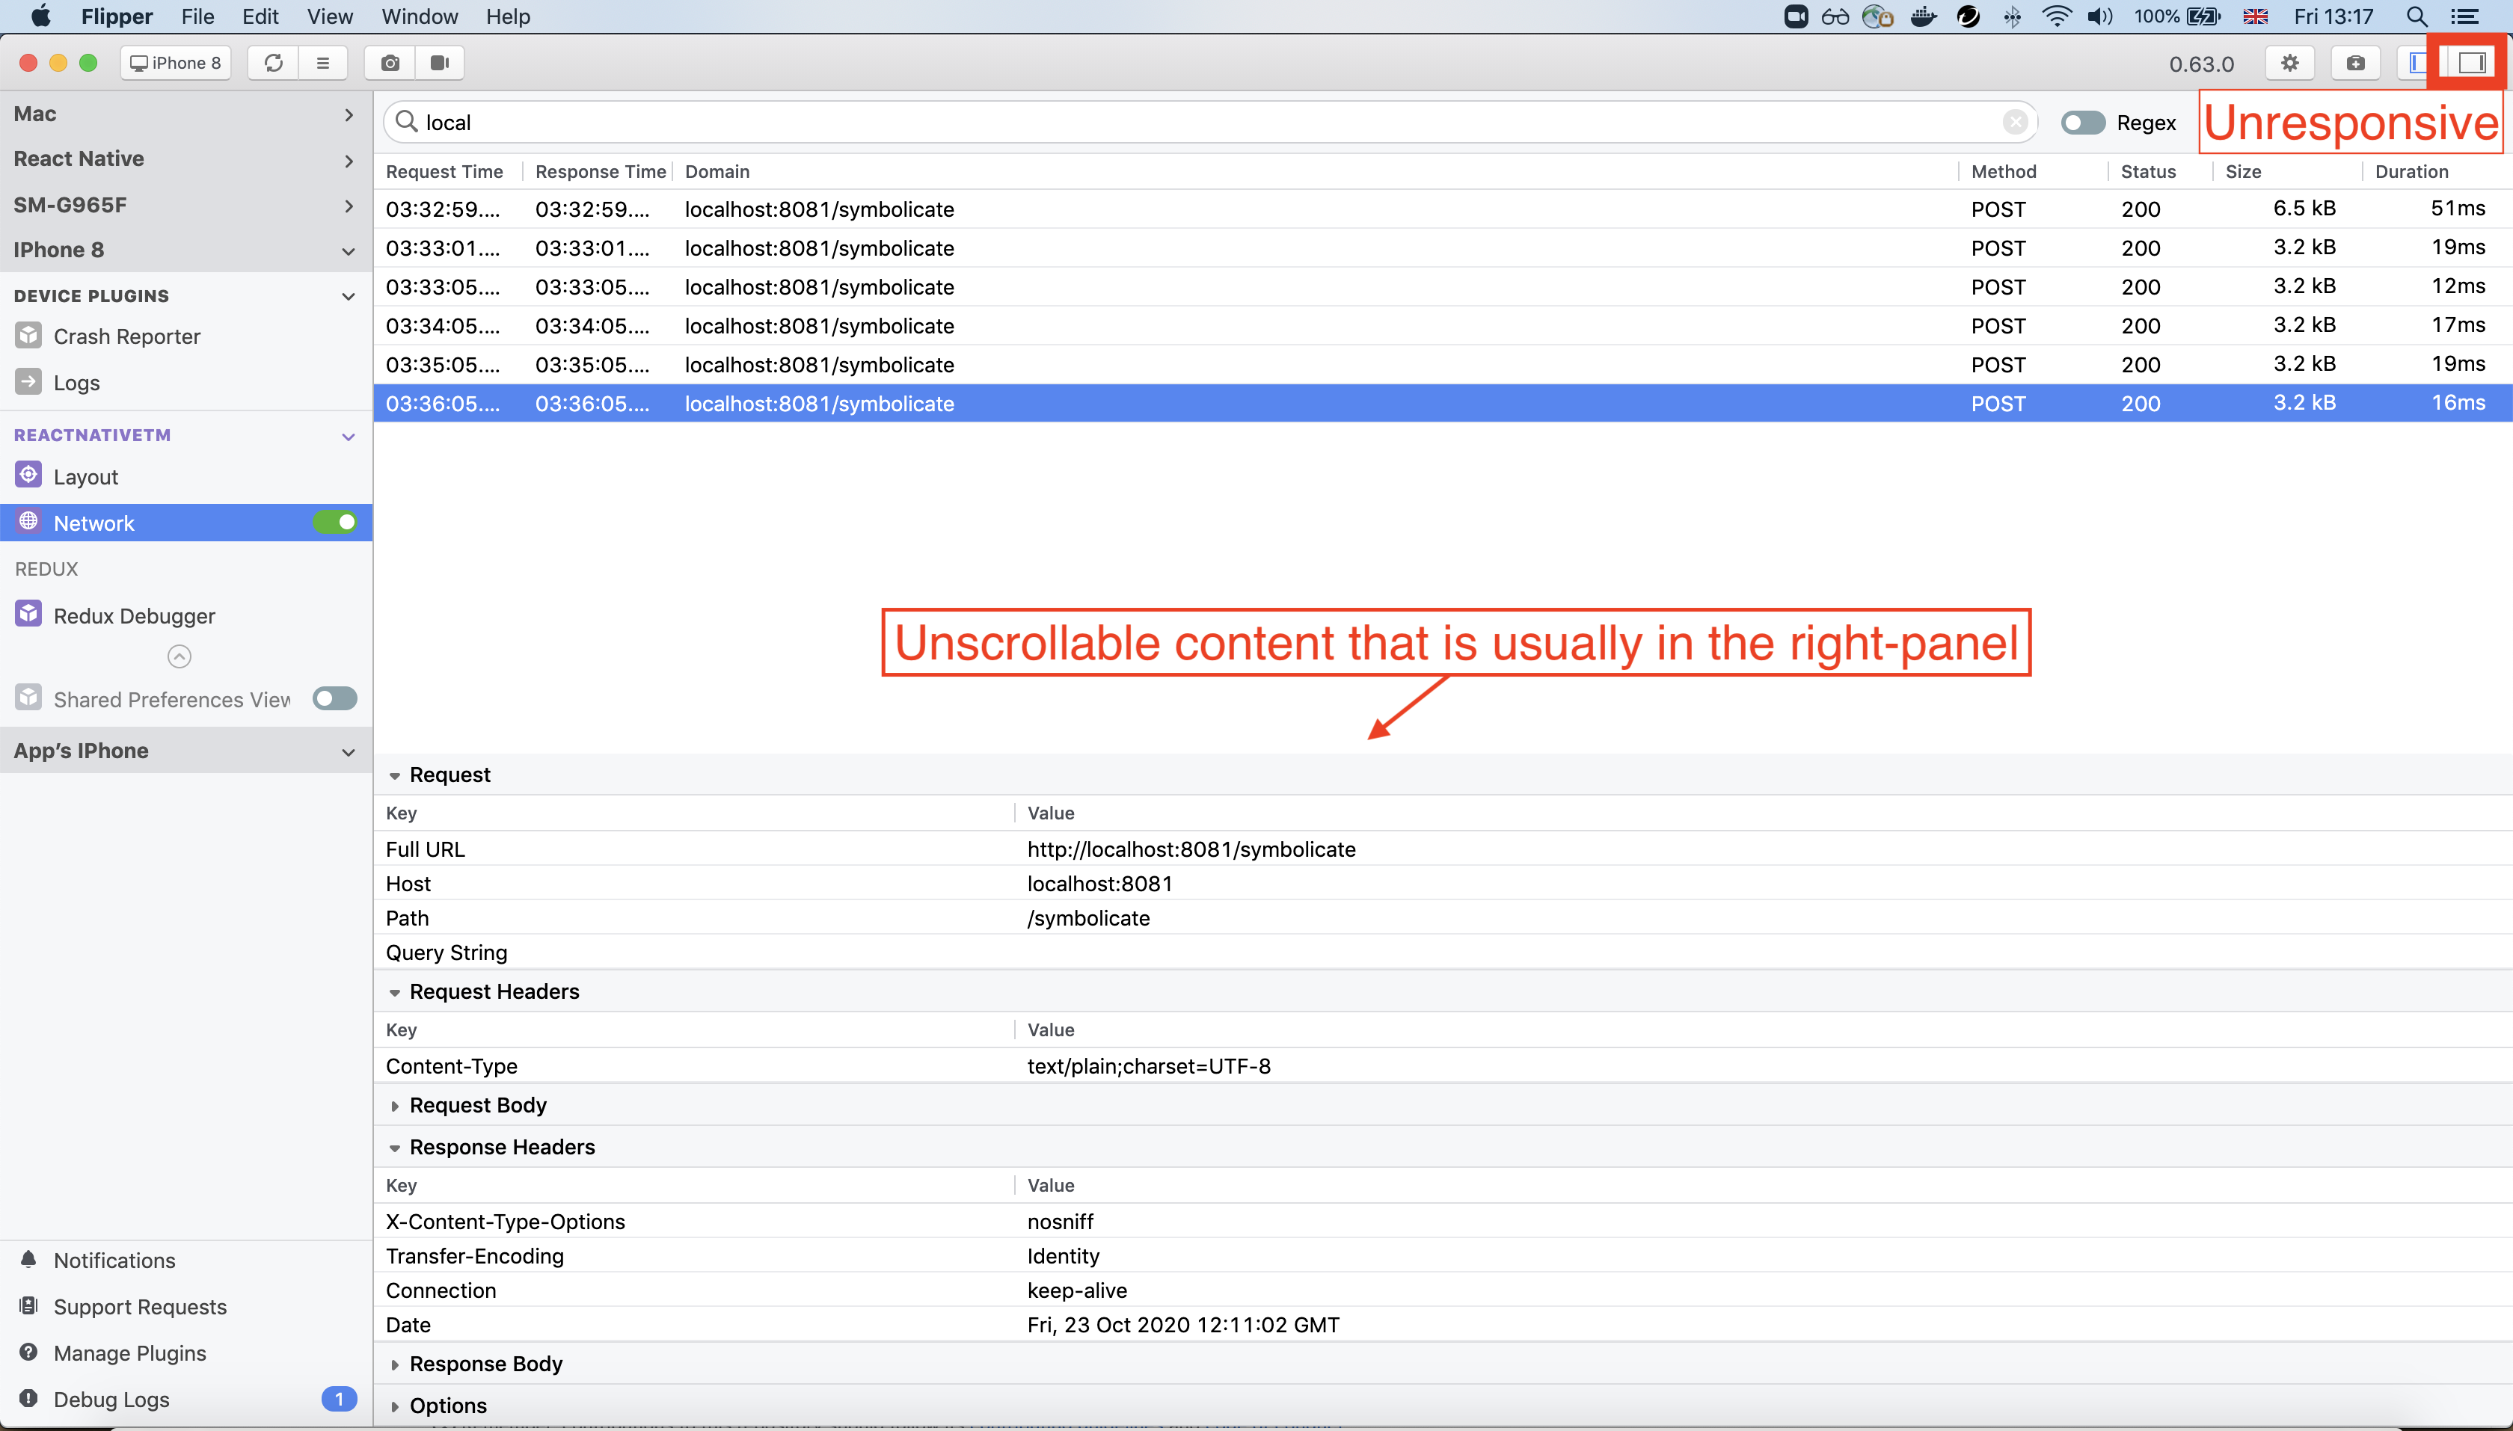The width and height of the screenshot is (2513, 1431).
Task: Clear the search field text
Action: (x=2016, y=122)
